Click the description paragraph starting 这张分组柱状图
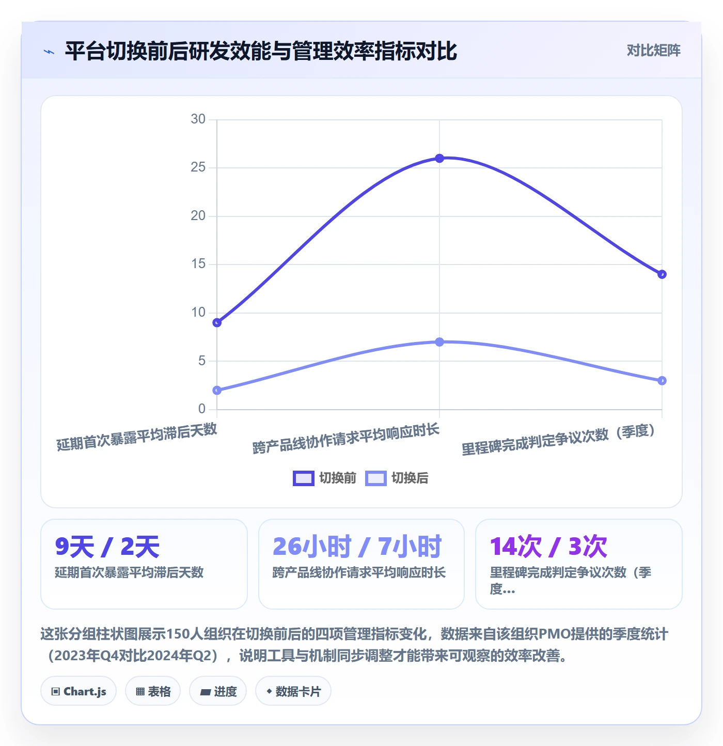Image resolution: width=723 pixels, height=746 pixels. point(355,645)
